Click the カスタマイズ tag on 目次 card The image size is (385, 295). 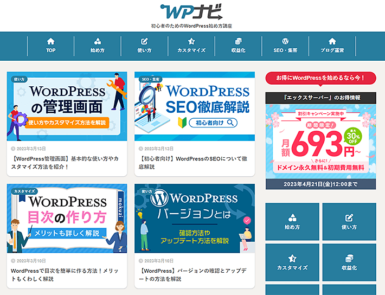coord(24,191)
